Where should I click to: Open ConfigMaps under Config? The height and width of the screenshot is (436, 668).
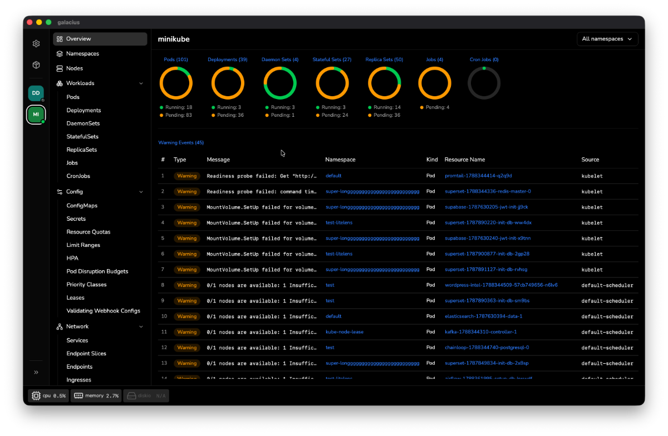(82, 206)
